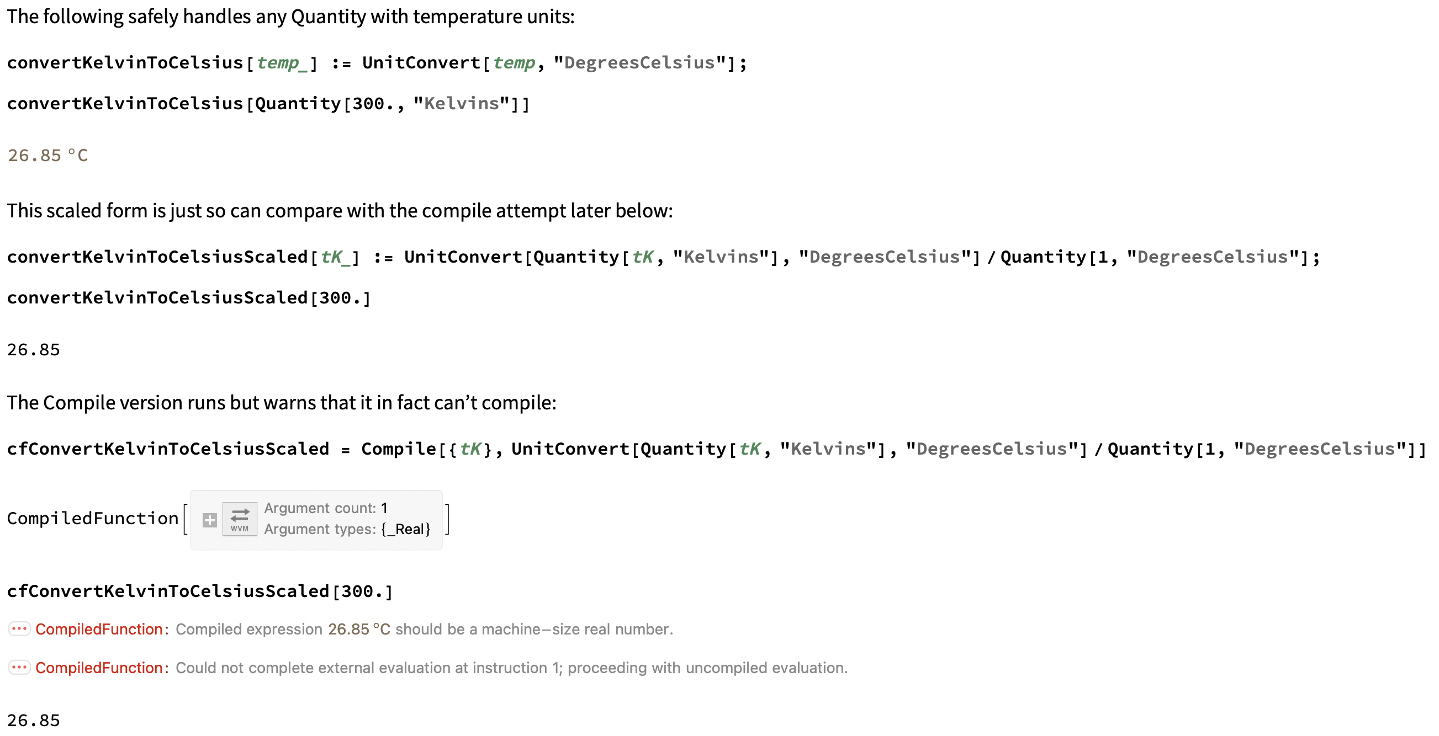This screenshot has width=1439, height=736.
Task: Open ellipsis icon beside machine-size real number message
Action: point(19,629)
